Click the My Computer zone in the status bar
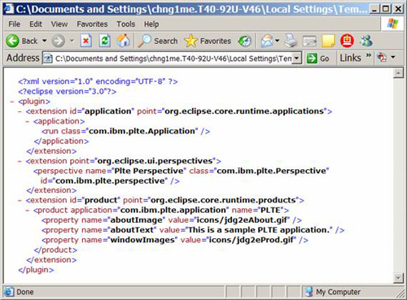Image resolution: width=407 pixels, height=300 pixels. point(333,292)
